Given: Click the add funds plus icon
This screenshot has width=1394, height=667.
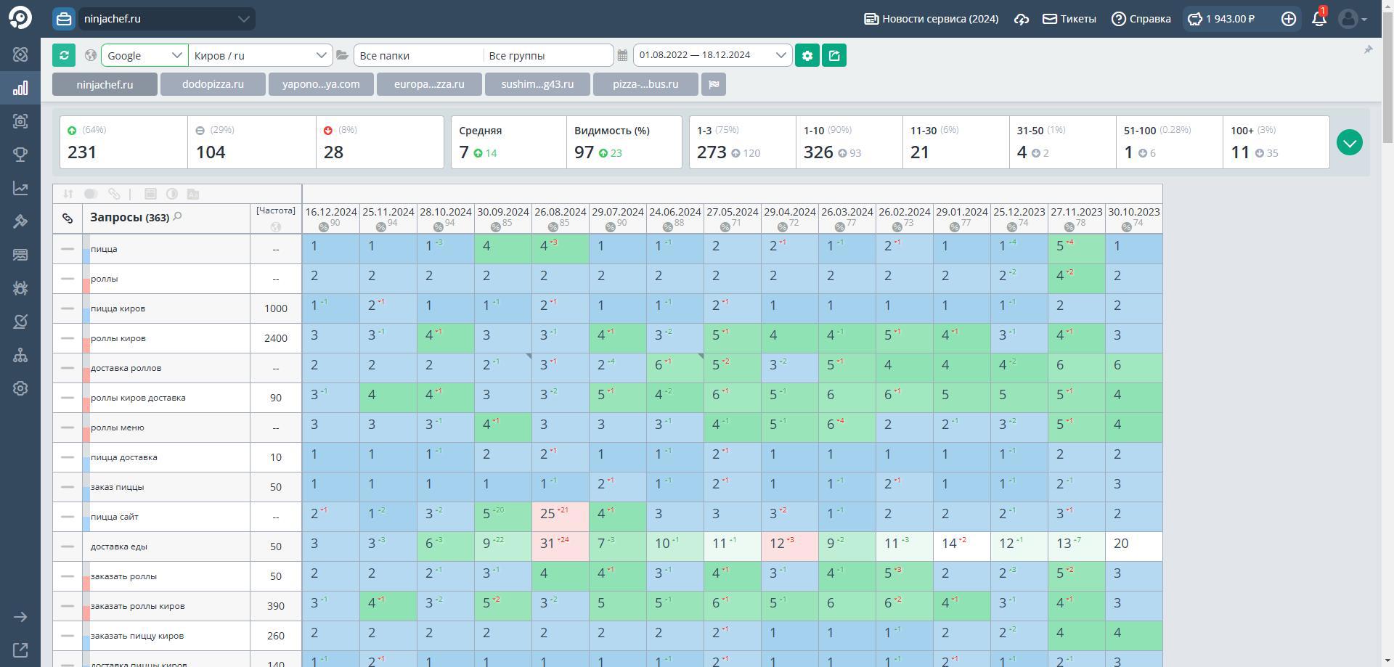Looking at the screenshot, I should [x=1289, y=19].
